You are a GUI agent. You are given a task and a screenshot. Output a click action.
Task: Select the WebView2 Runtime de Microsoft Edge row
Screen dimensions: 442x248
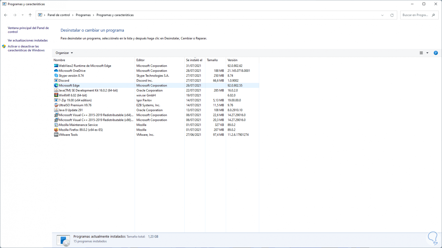(x=156, y=66)
